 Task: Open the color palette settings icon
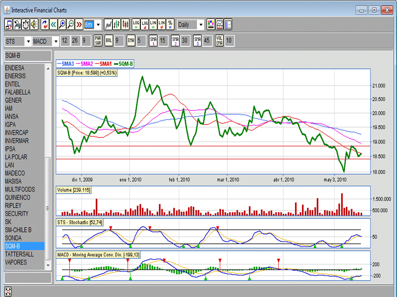tap(211, 24)
